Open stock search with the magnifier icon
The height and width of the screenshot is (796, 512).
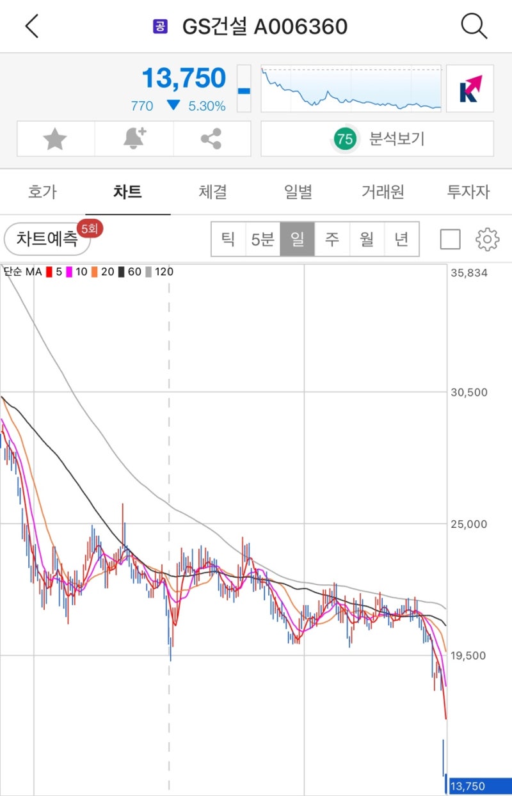pyautogui.click(x=474, y=26)
